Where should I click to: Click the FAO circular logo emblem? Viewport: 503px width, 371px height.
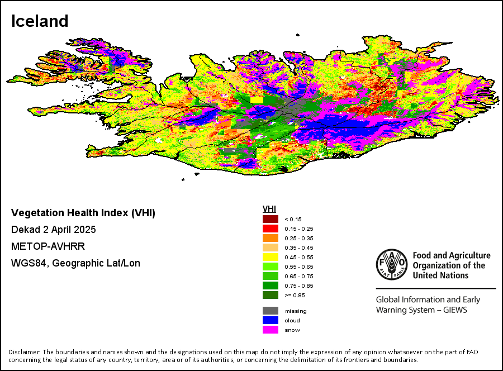392,264
